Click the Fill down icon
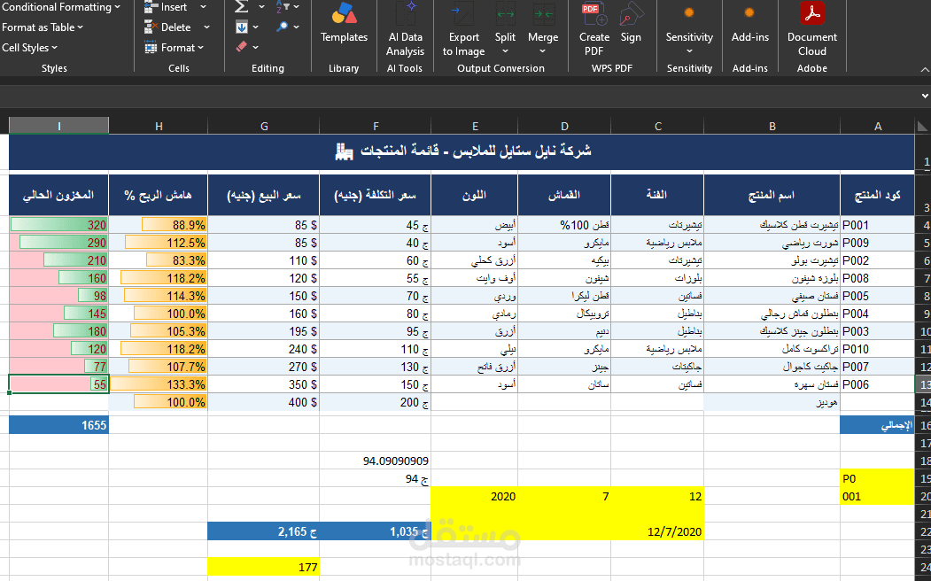Image resolution: width=931 pixels, height=581 pixels. (x=242, y=27)
